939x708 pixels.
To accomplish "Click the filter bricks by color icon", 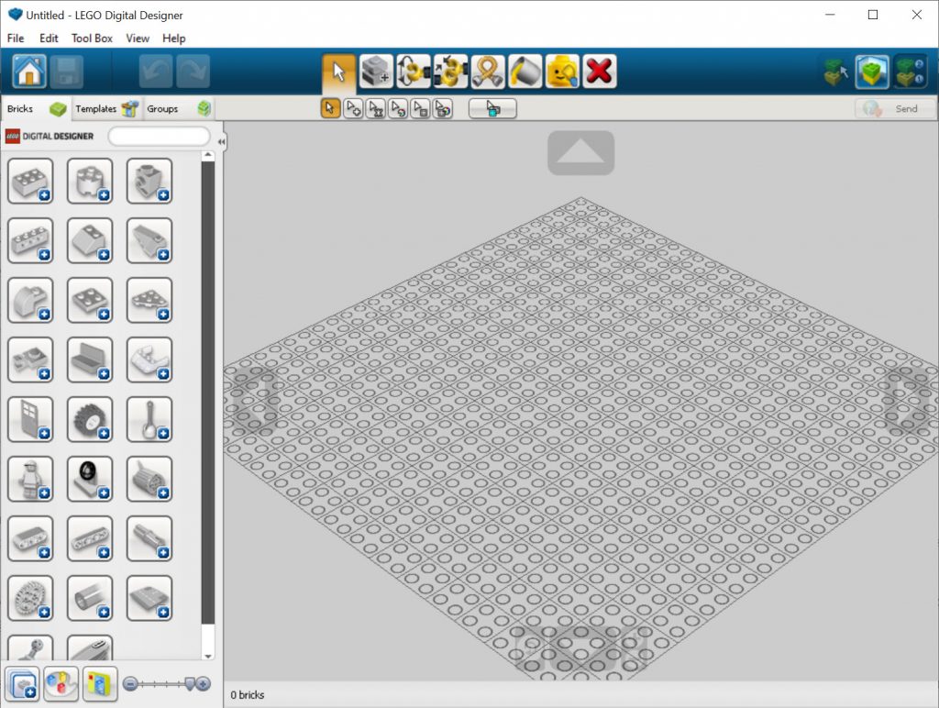I will (61, 683).
